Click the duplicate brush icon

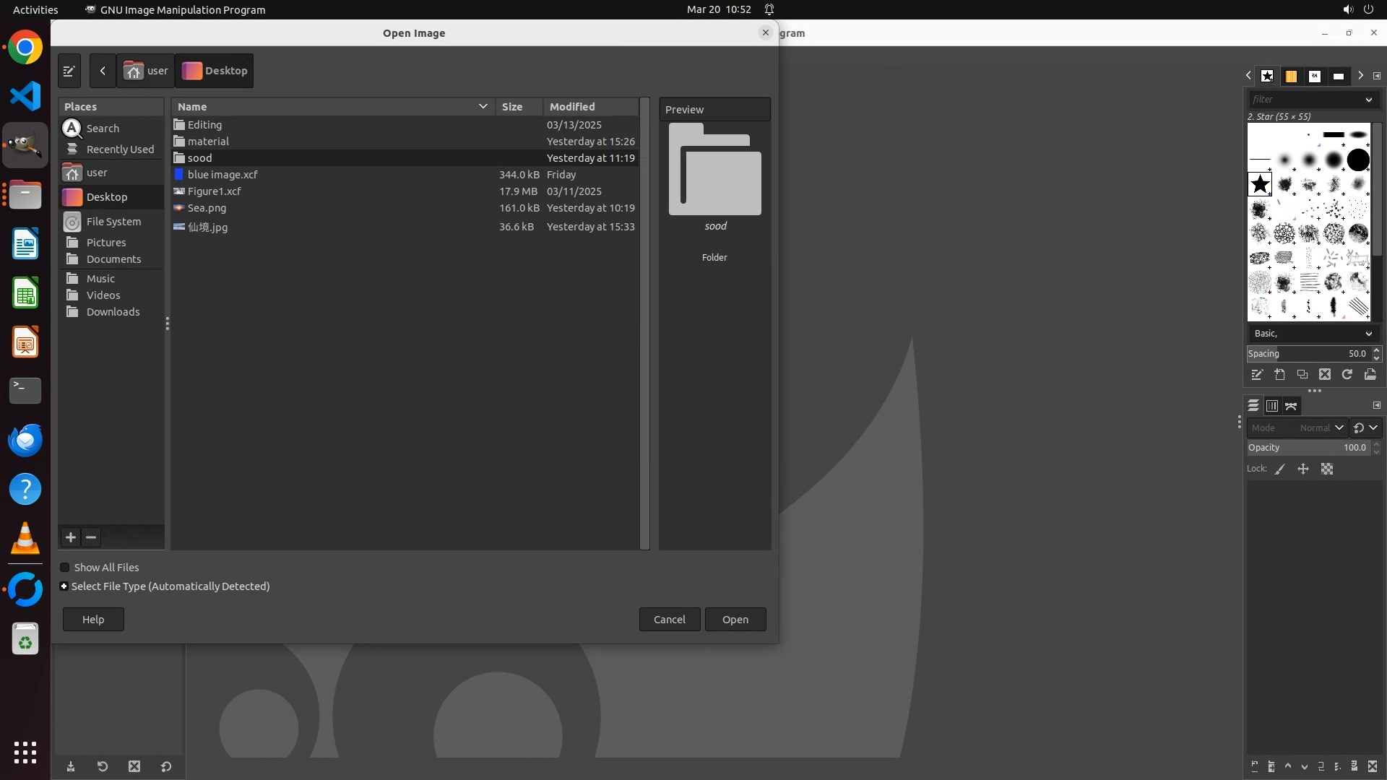[1302, 374]
